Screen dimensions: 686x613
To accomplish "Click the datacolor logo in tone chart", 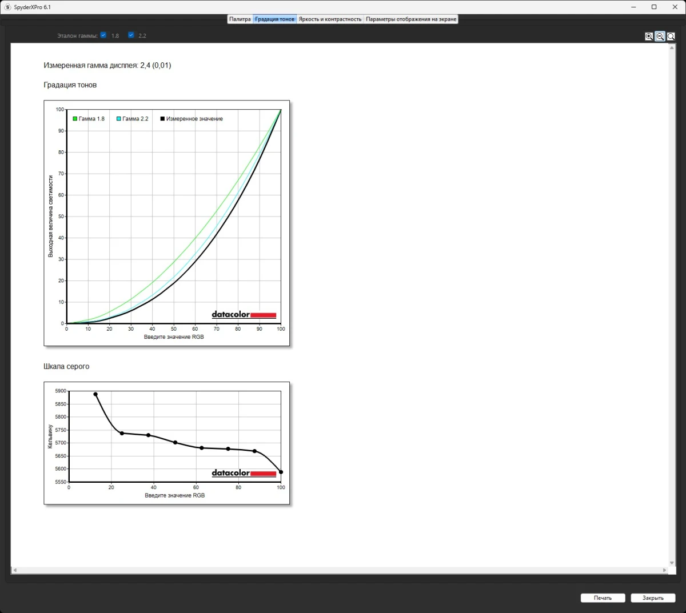I will (x=244, y=315).
